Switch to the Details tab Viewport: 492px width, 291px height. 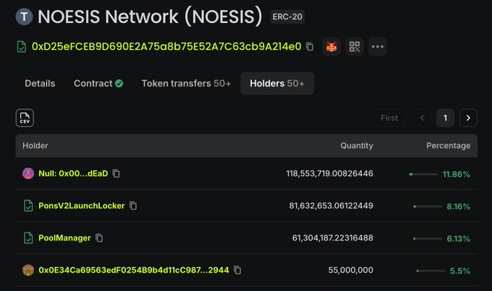40,83
